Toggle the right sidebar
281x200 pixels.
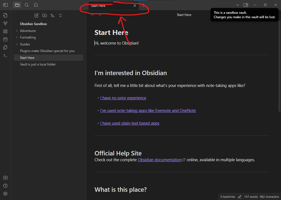click(246, 5)
